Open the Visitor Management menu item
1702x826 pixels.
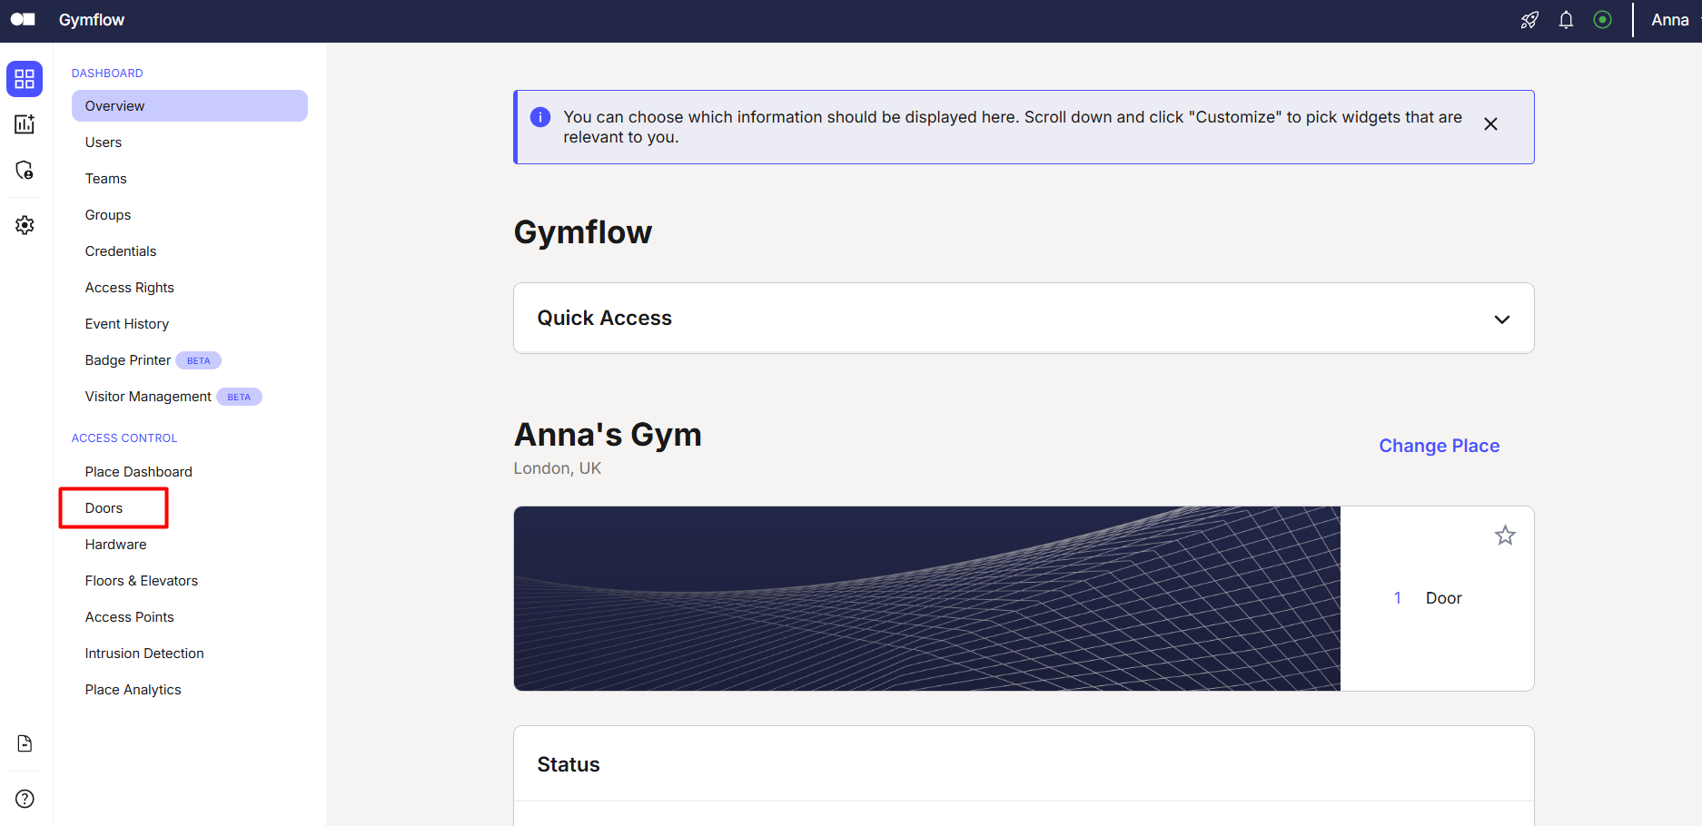pos(148,397)
